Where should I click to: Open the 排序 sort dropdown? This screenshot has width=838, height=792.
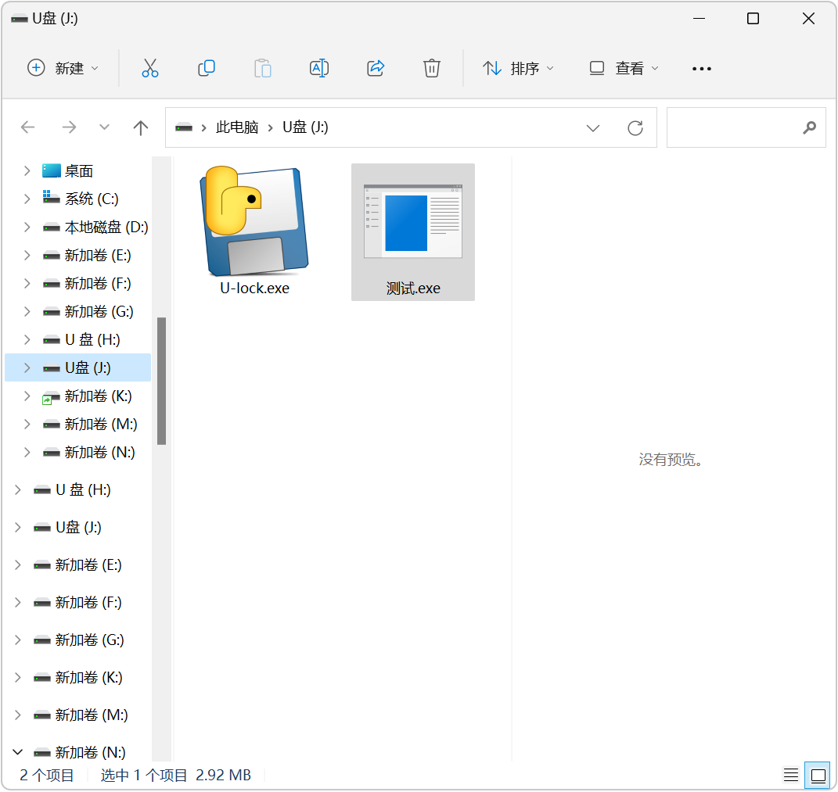pyautogui.click(x=518, y=68)
